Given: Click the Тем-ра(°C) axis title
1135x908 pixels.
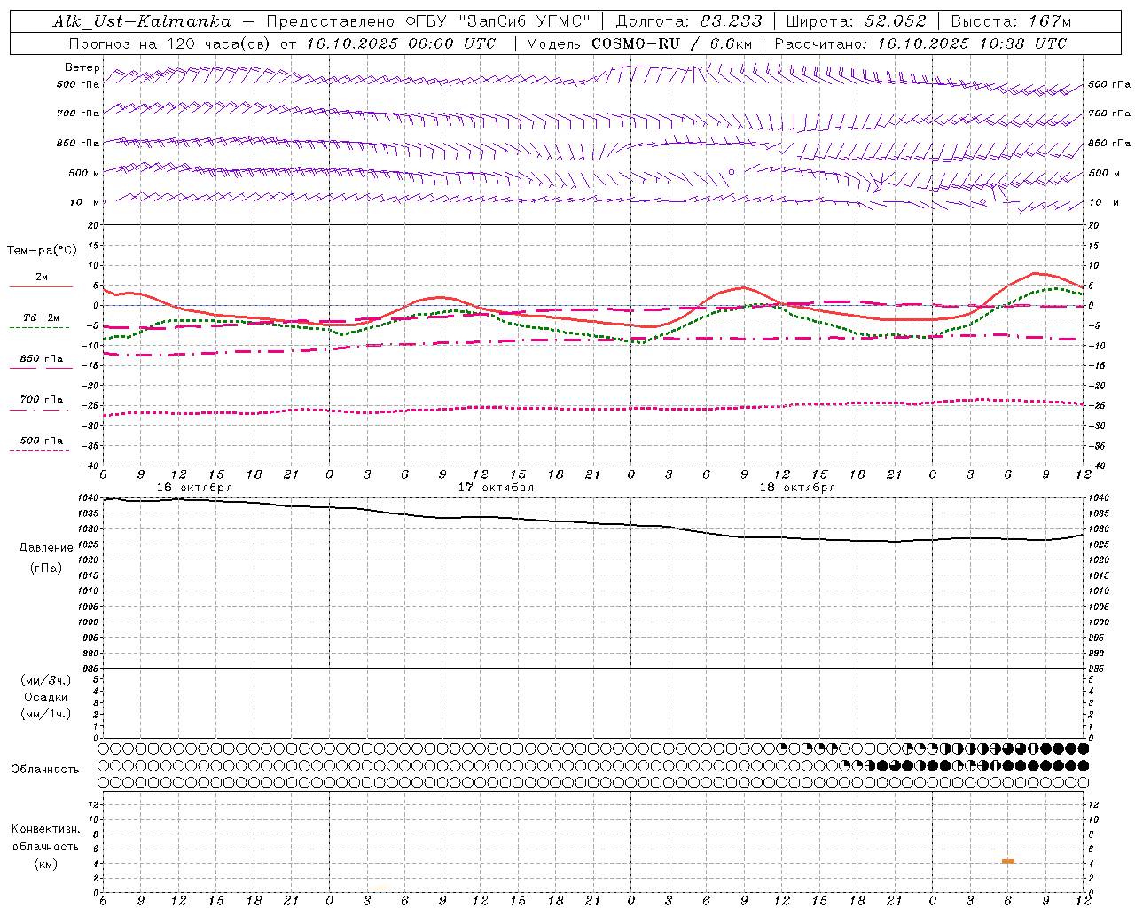Looking at the screenshot, I should click(x=42, y=251).
